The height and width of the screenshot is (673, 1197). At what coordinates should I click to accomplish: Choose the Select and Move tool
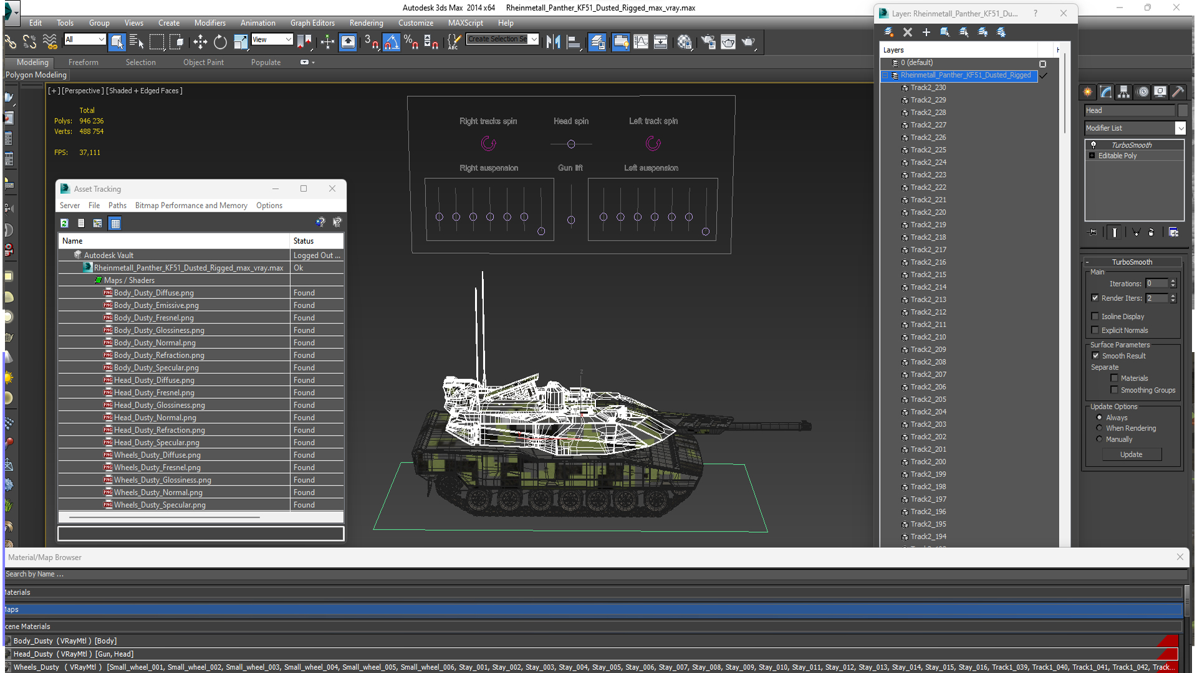[200, 42]
